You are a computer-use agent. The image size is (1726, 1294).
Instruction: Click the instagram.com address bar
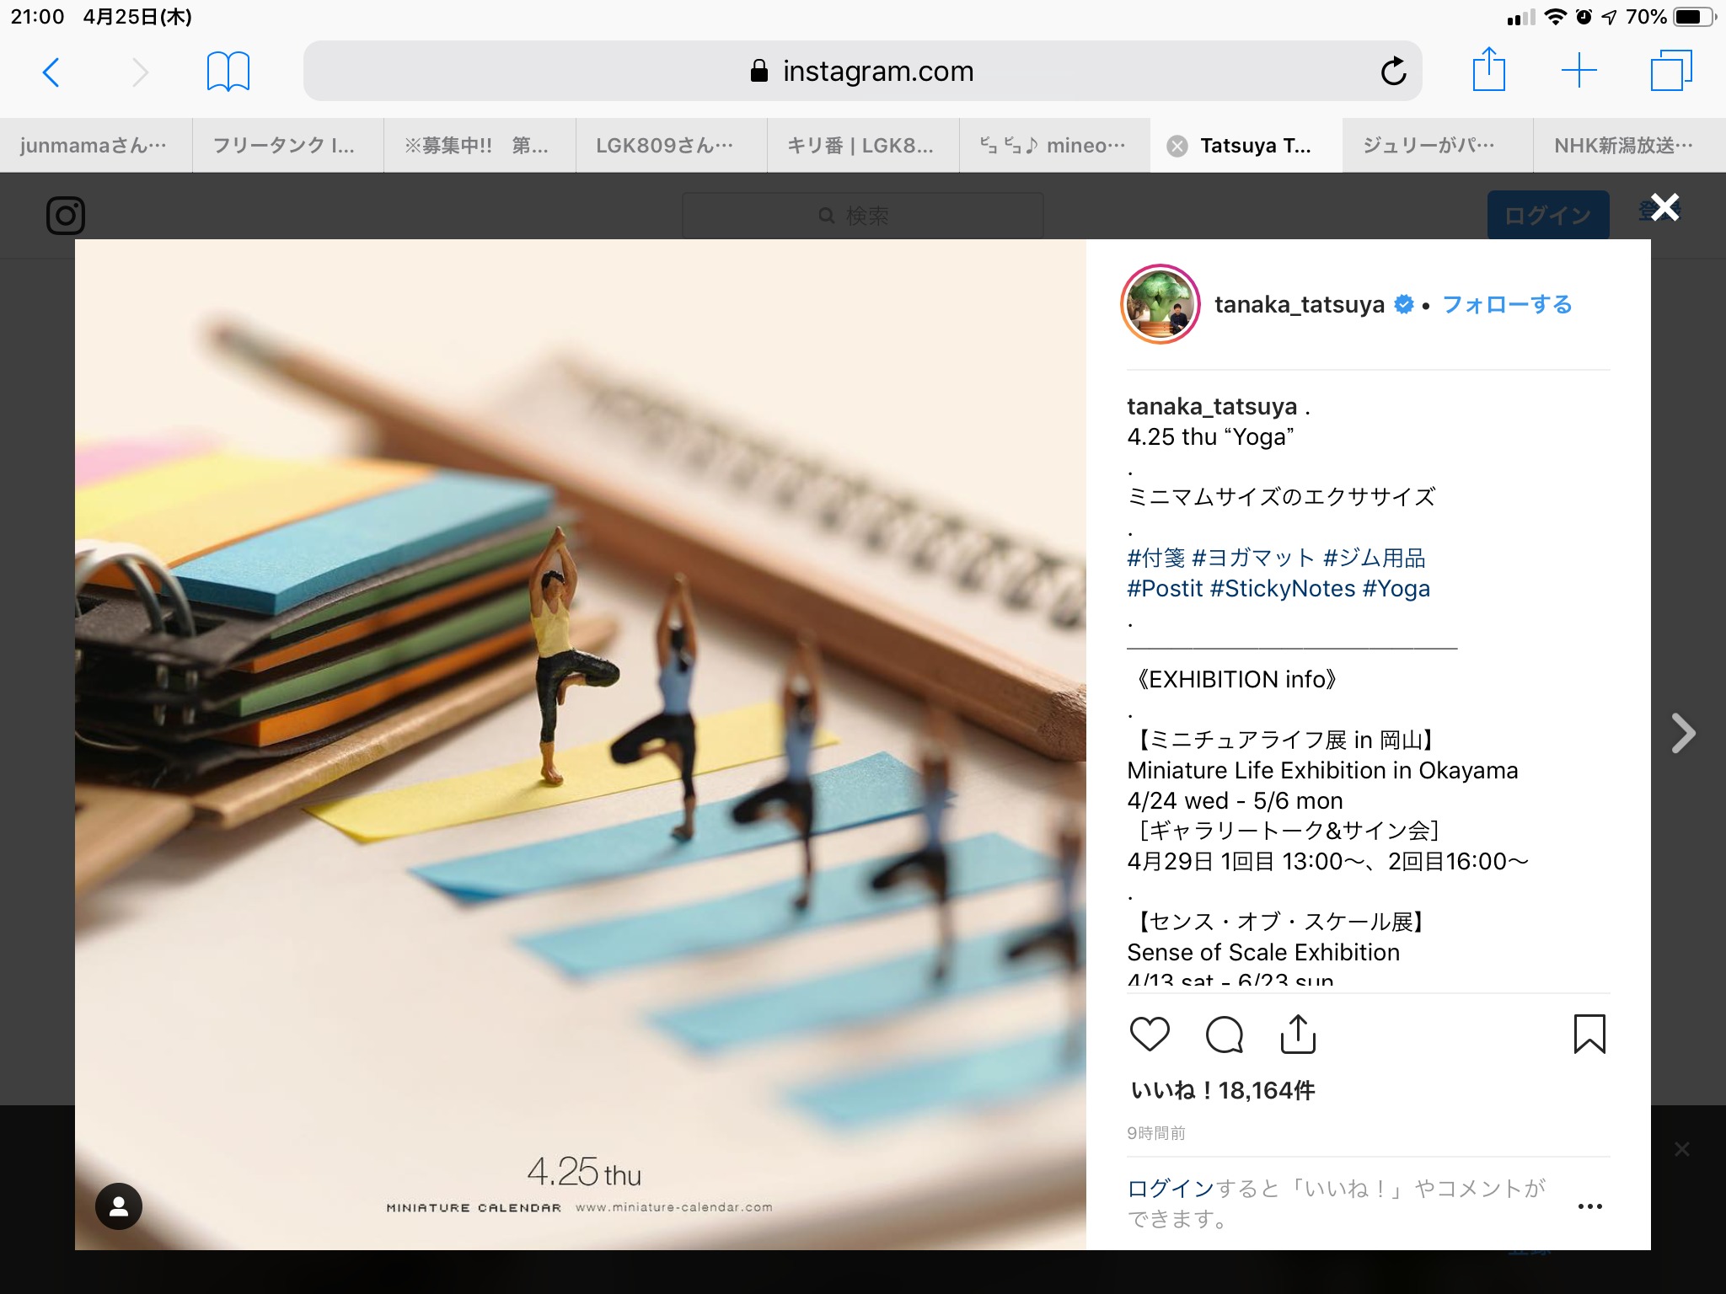pos(862,71)
